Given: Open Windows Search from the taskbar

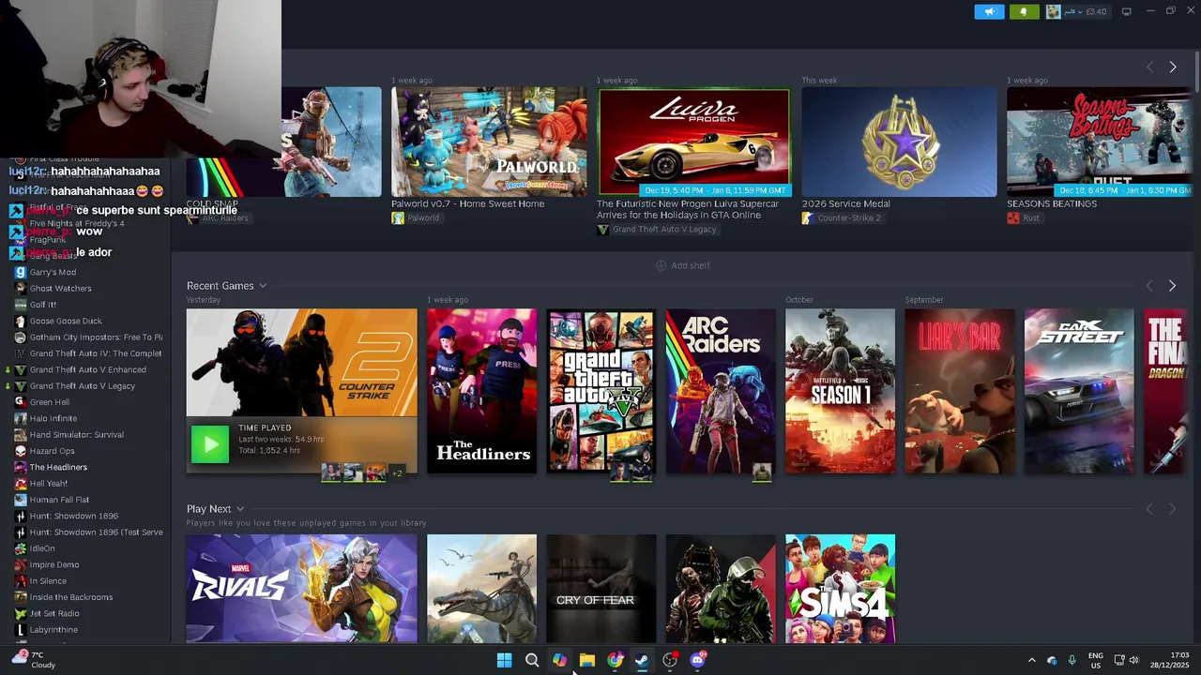Looking at the screenshot, I should pos(532,660).
